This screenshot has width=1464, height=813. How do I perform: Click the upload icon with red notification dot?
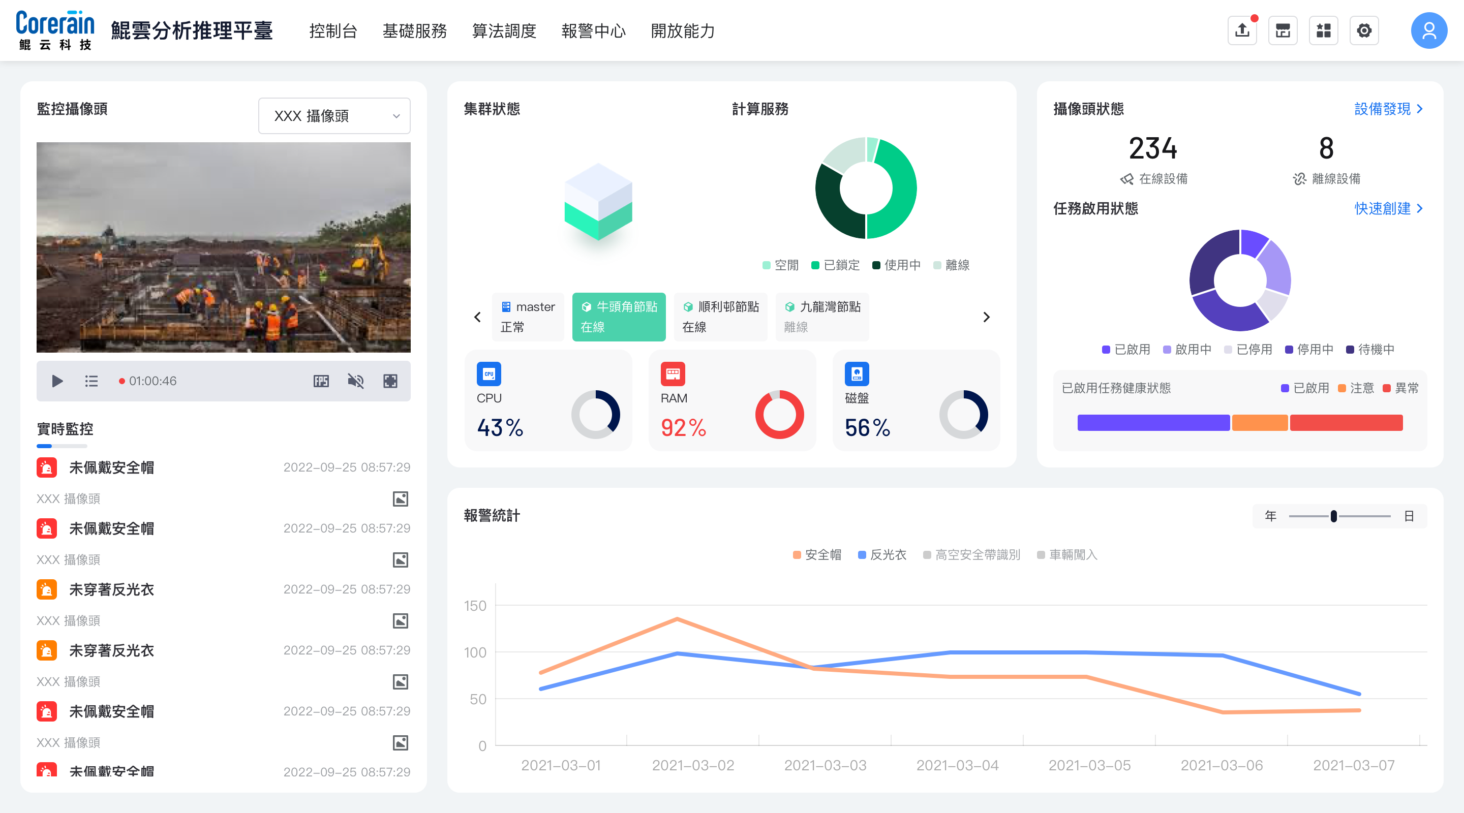tap(1242, 30)
